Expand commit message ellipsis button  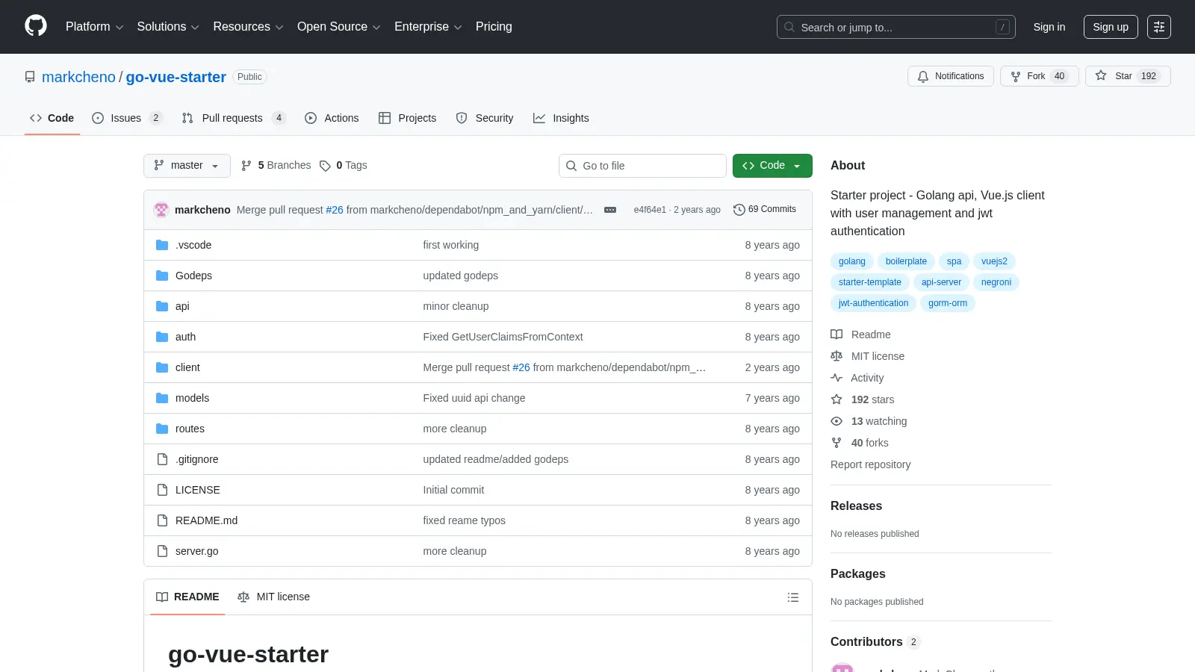point(610,210)
